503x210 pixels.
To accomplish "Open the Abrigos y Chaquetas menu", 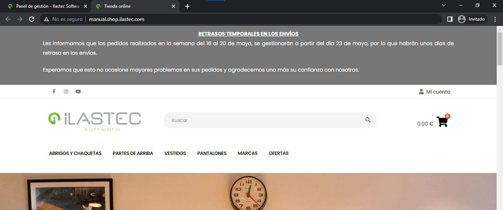I will tap(75, 153).
